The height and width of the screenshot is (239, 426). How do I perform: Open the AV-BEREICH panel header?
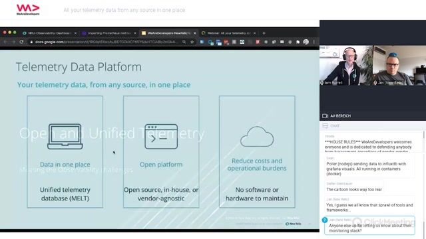click(x=373, y=116)
